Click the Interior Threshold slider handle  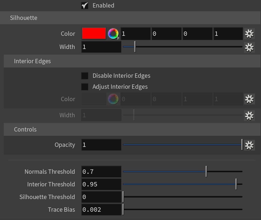click(x=236, y=184)
